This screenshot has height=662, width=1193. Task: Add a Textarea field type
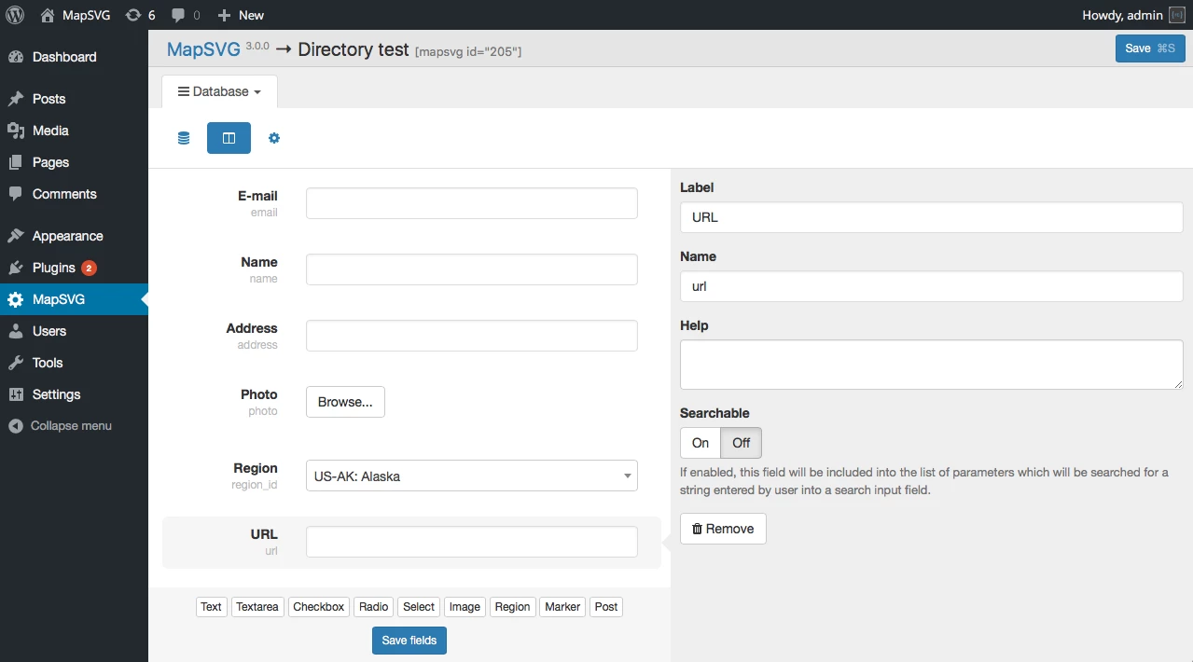(x=257, y=607)
